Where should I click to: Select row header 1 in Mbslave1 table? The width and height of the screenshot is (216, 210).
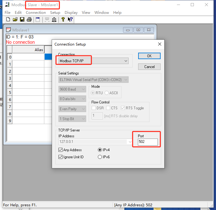10,64
